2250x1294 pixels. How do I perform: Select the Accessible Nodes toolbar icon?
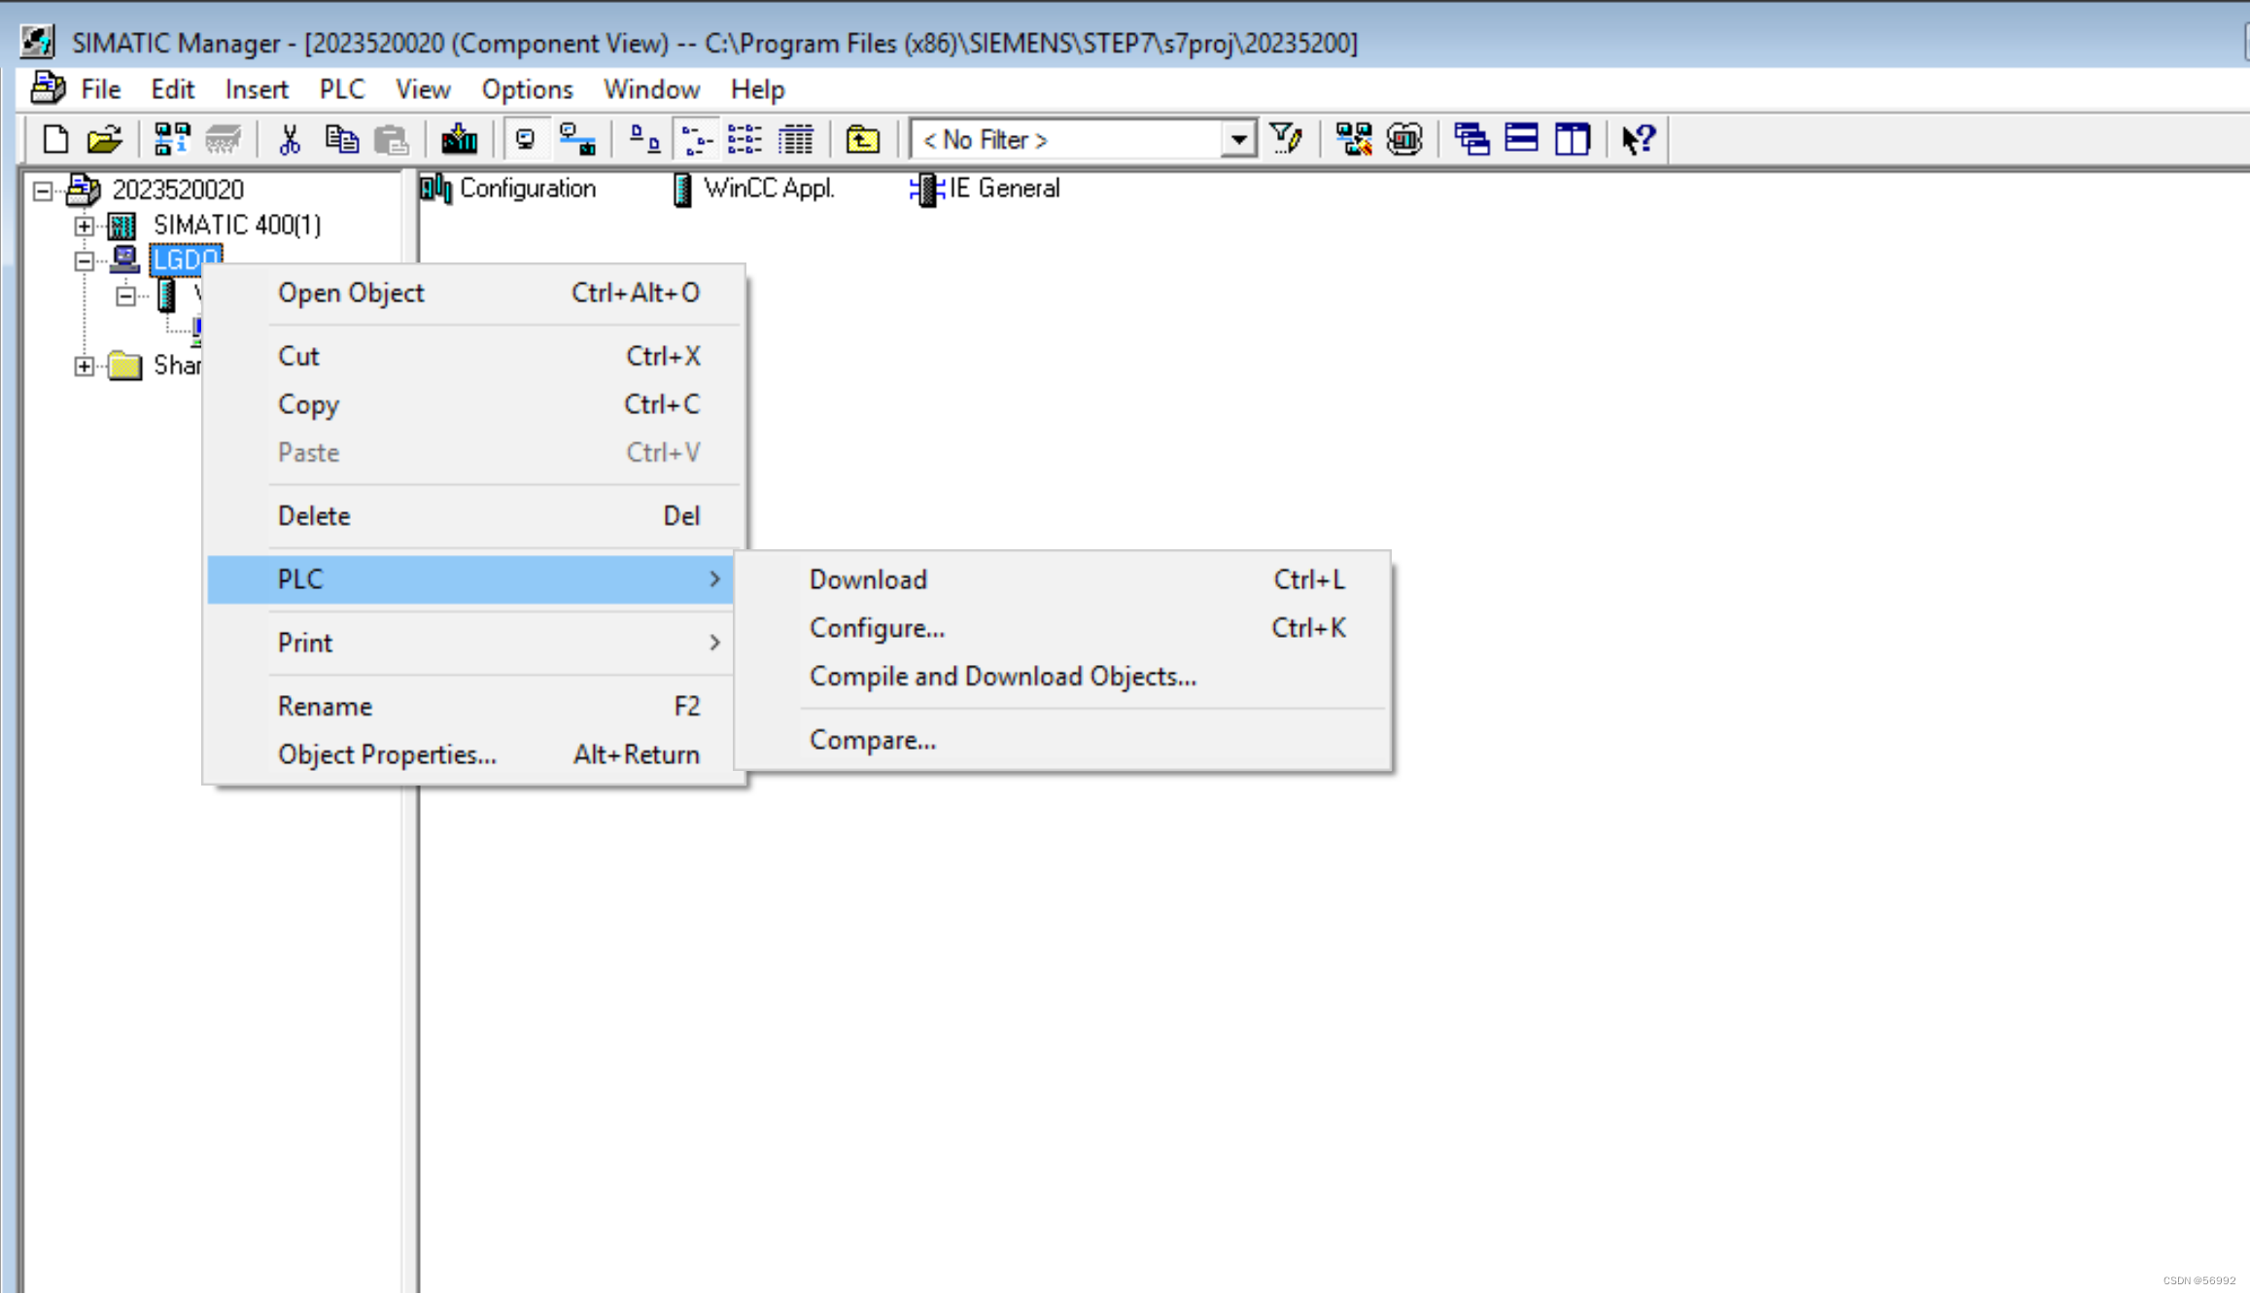tap(170, 138)
